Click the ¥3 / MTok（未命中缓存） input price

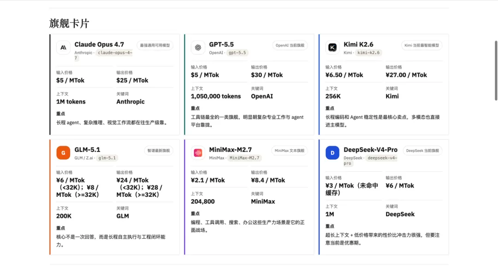(x=351, y=189)
